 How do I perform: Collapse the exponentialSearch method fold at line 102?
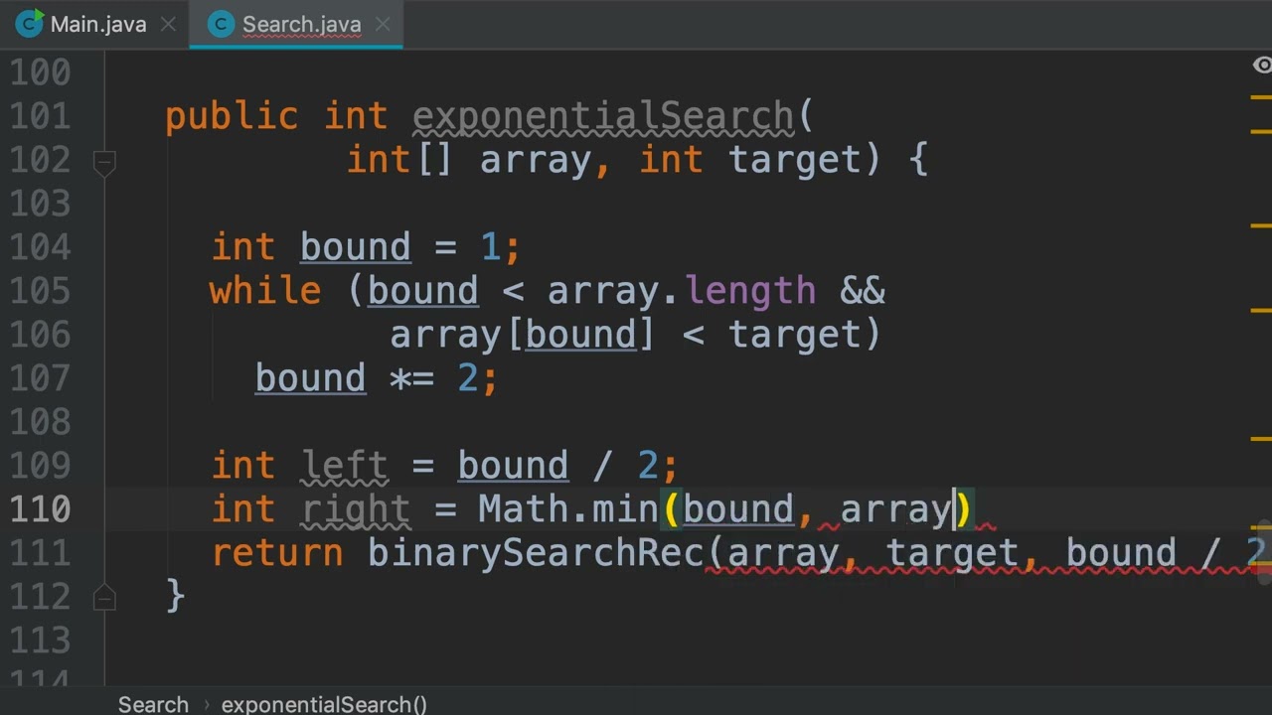pyautogui.click(x=104, y=162)
